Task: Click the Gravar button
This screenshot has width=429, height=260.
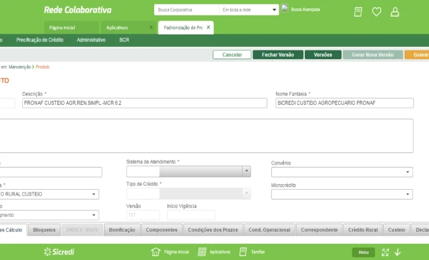Action: tap(417, 55)
